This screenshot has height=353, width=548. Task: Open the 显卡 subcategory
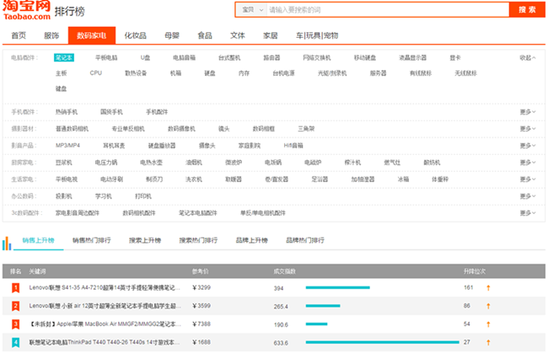click(455, 57)
